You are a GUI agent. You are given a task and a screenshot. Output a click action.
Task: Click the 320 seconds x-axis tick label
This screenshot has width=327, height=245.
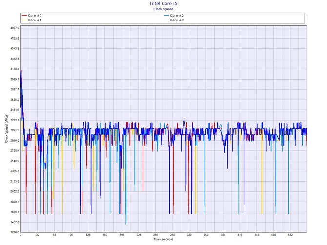[189, 235]
